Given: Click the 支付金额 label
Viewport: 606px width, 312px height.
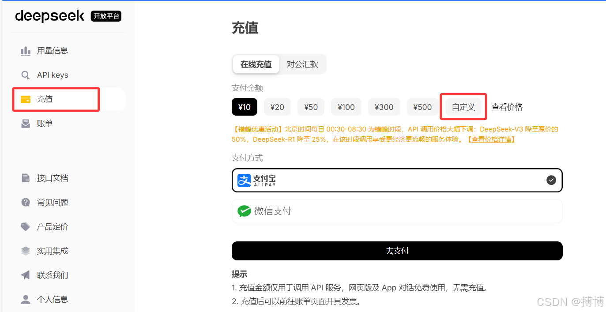Looking at the screenshot, I should click(x=247, y=88).
